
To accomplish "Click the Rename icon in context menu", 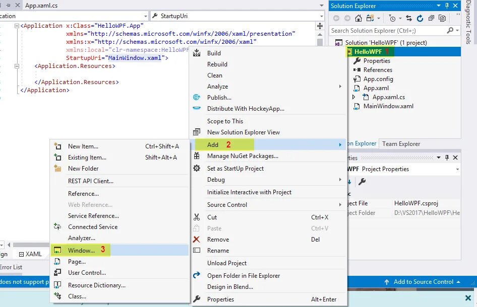I will tap(197, 250).
